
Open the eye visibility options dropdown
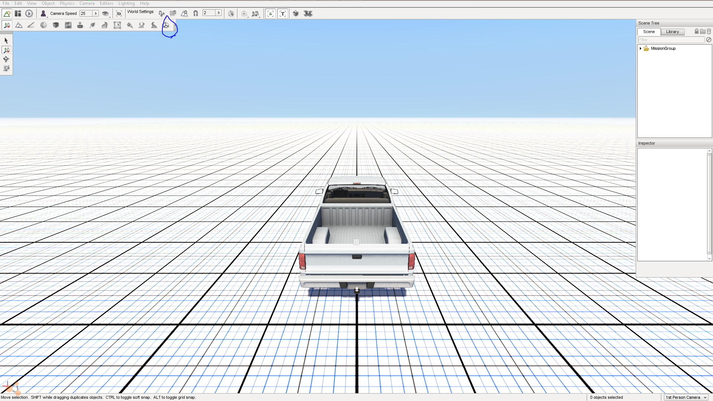(106, 14)
